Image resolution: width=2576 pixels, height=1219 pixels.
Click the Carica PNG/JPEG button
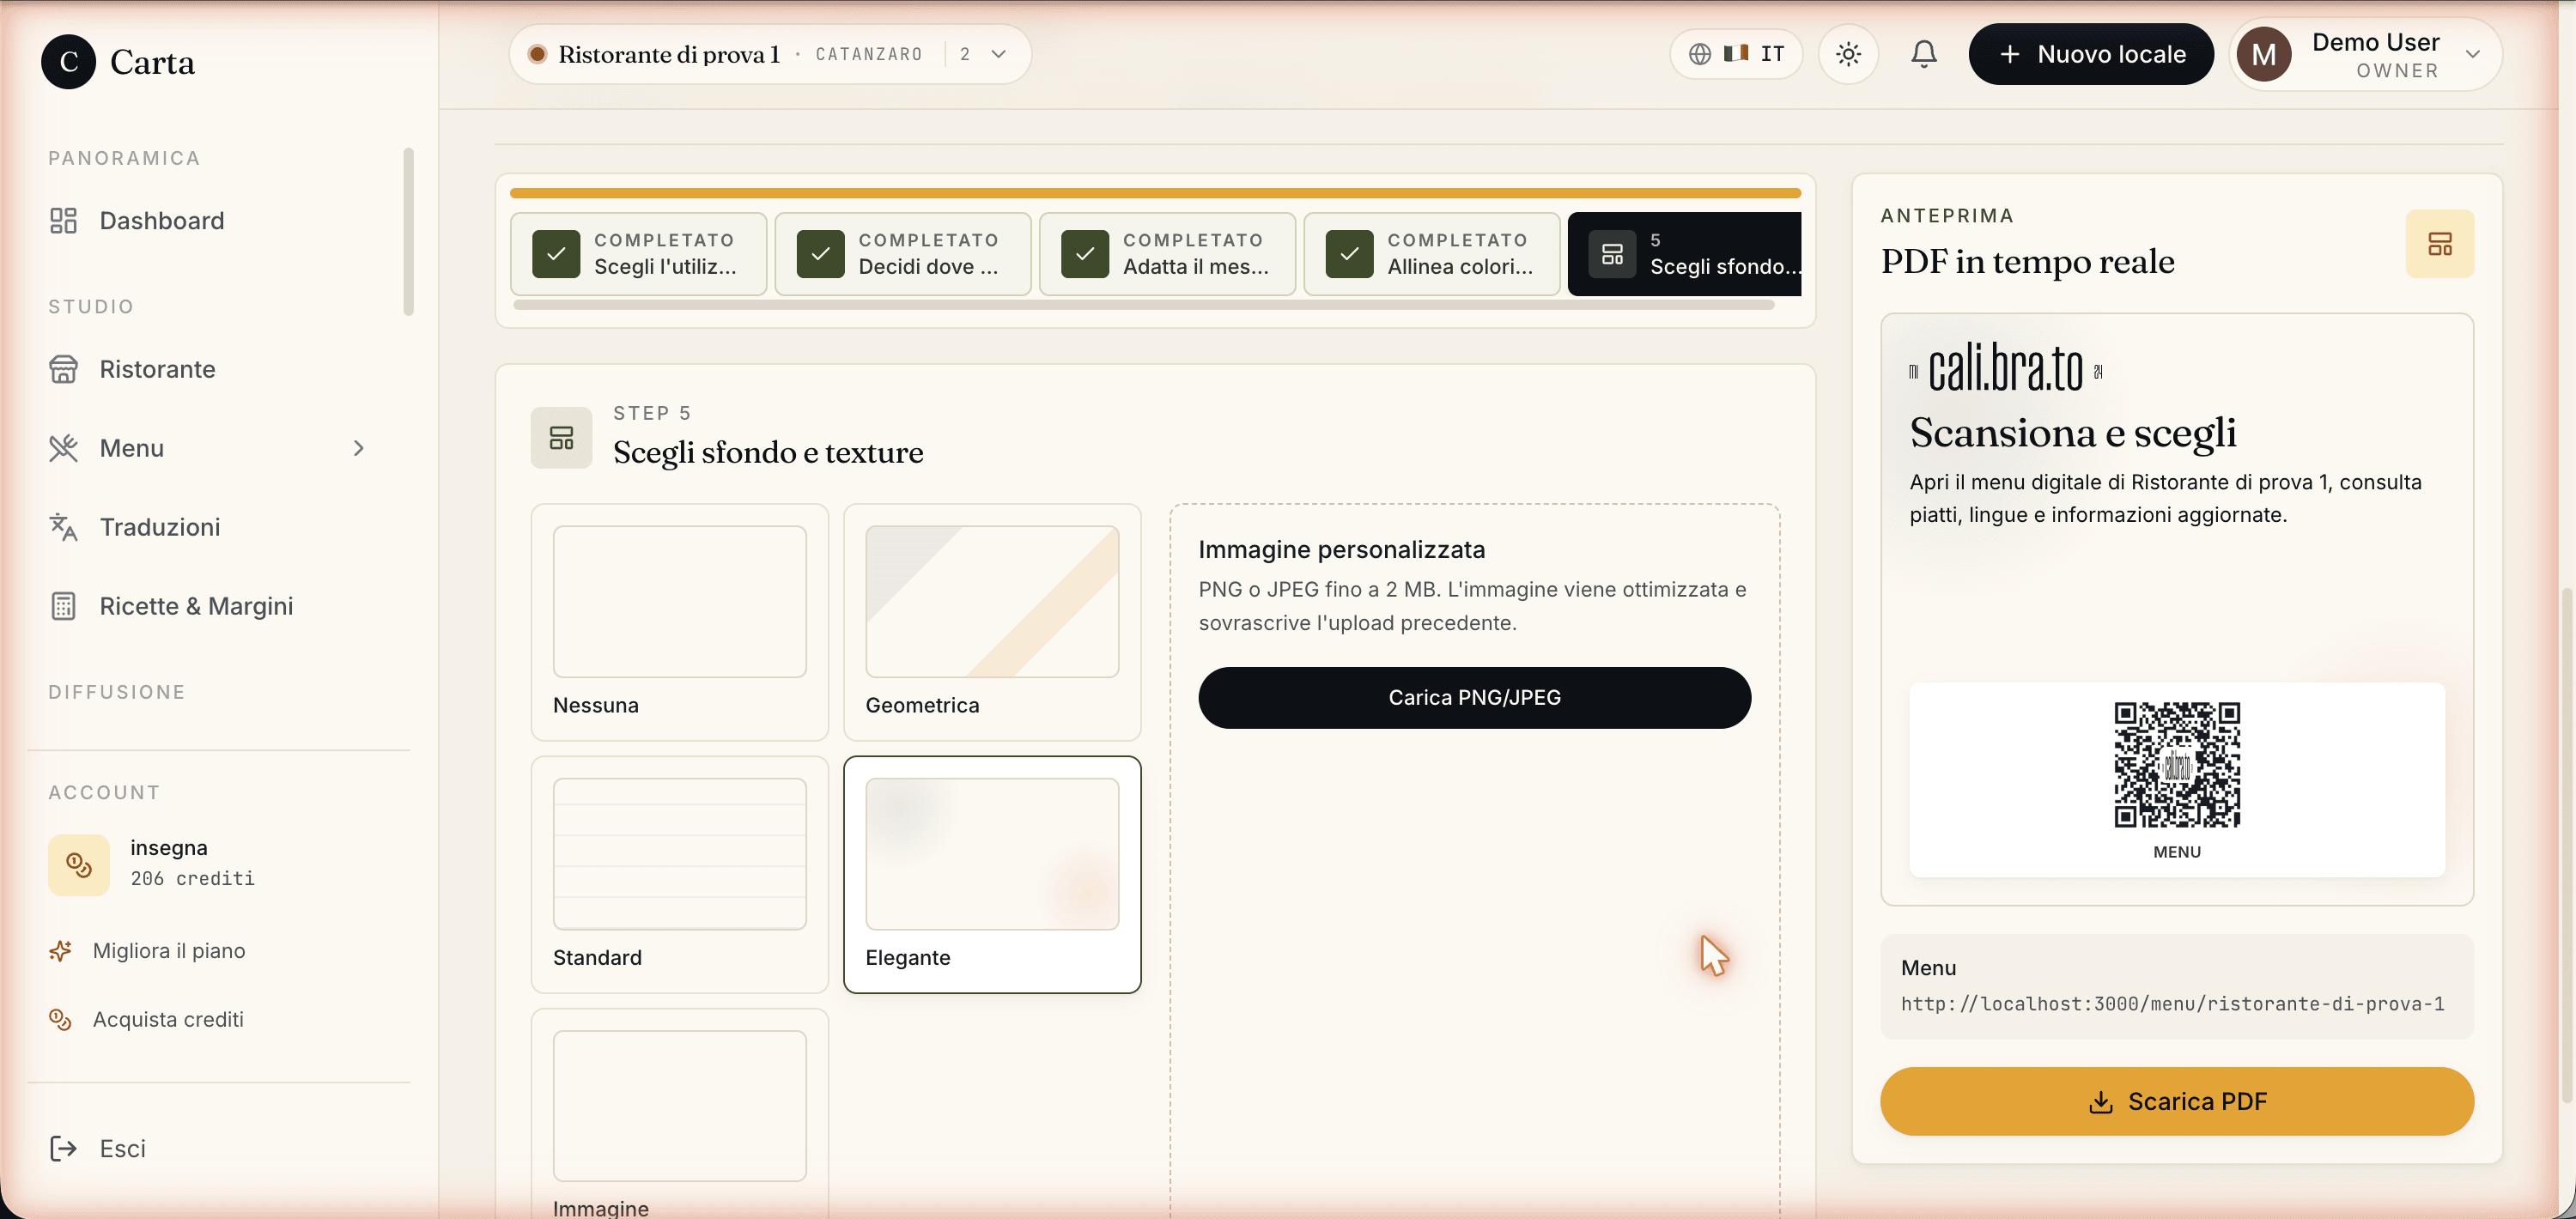point(1474,698)
